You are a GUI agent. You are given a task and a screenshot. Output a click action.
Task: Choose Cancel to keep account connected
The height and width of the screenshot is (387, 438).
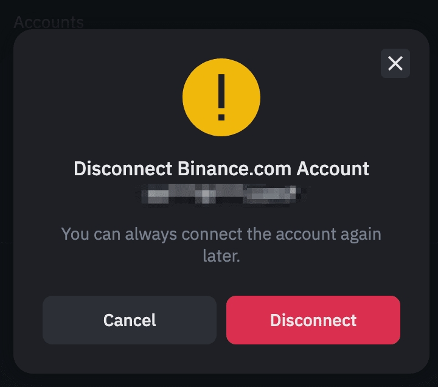point(130,320)
